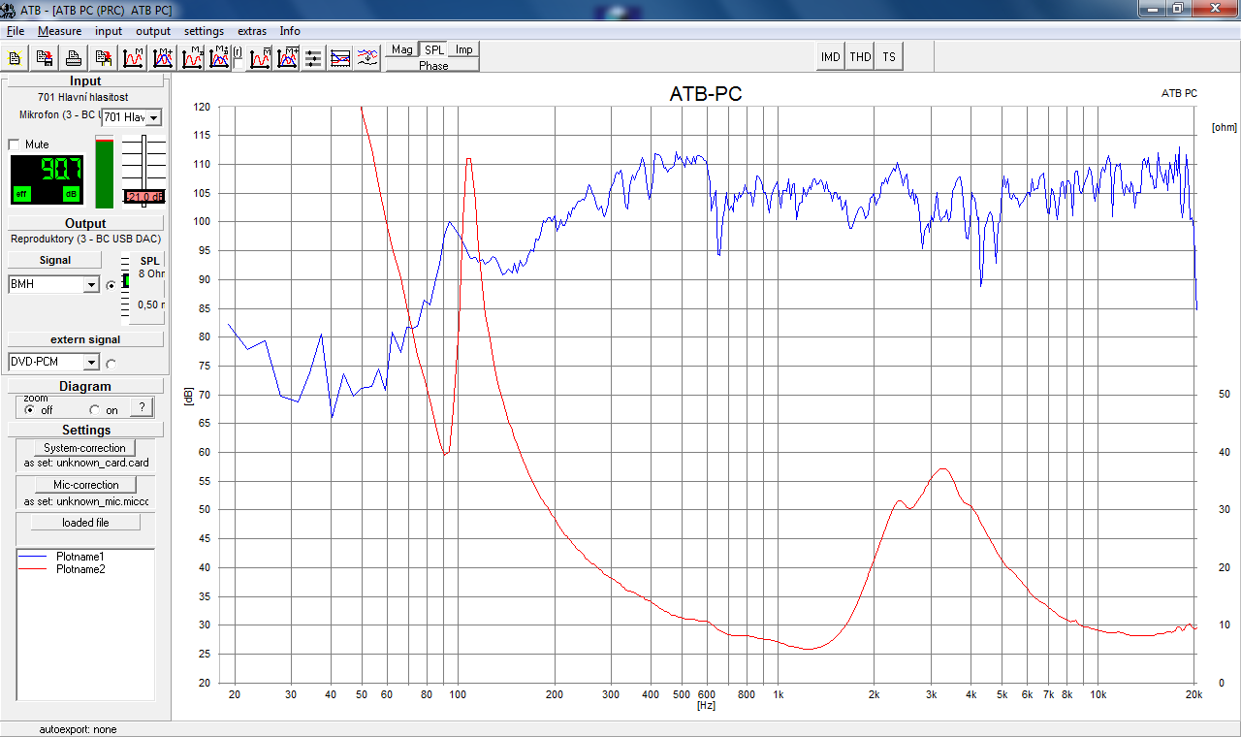Start single measurement M icon

[x=133, y=58]
